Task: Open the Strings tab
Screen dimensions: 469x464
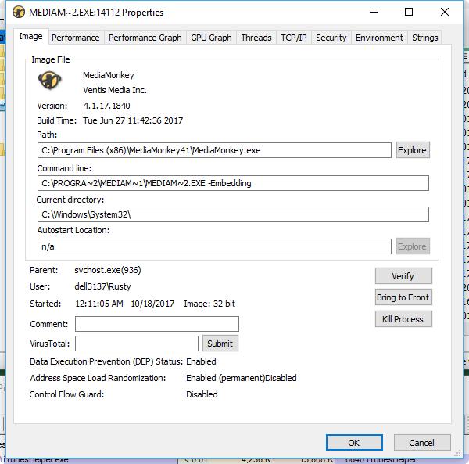Action: [425, 38]
